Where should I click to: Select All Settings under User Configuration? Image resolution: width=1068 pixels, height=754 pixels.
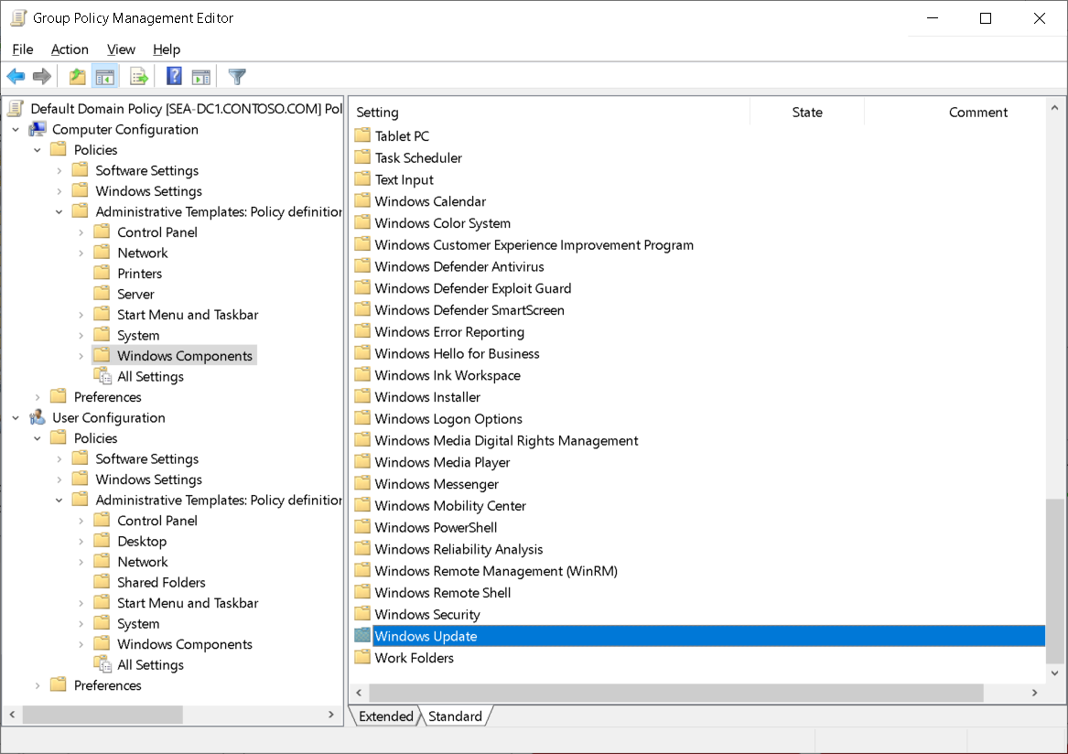click(x=150, y=664)
